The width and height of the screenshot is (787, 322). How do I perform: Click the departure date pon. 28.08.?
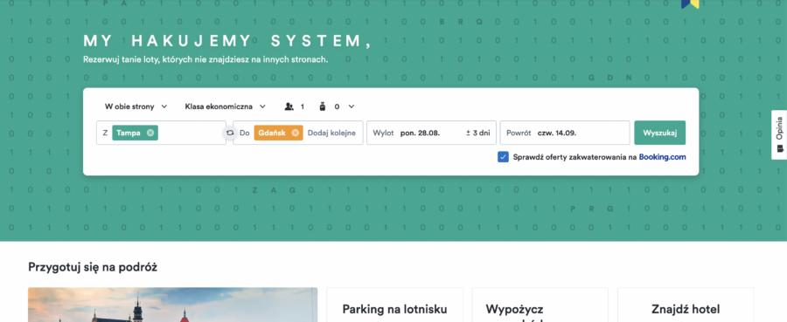[x=420, y=133]
